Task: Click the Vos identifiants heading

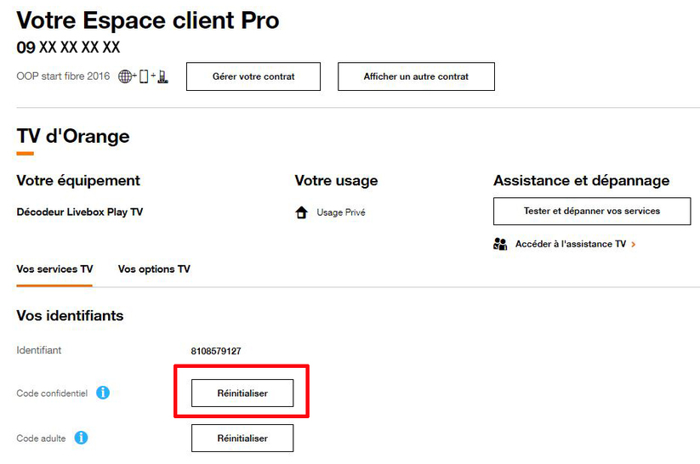Action: click(70, 316)
